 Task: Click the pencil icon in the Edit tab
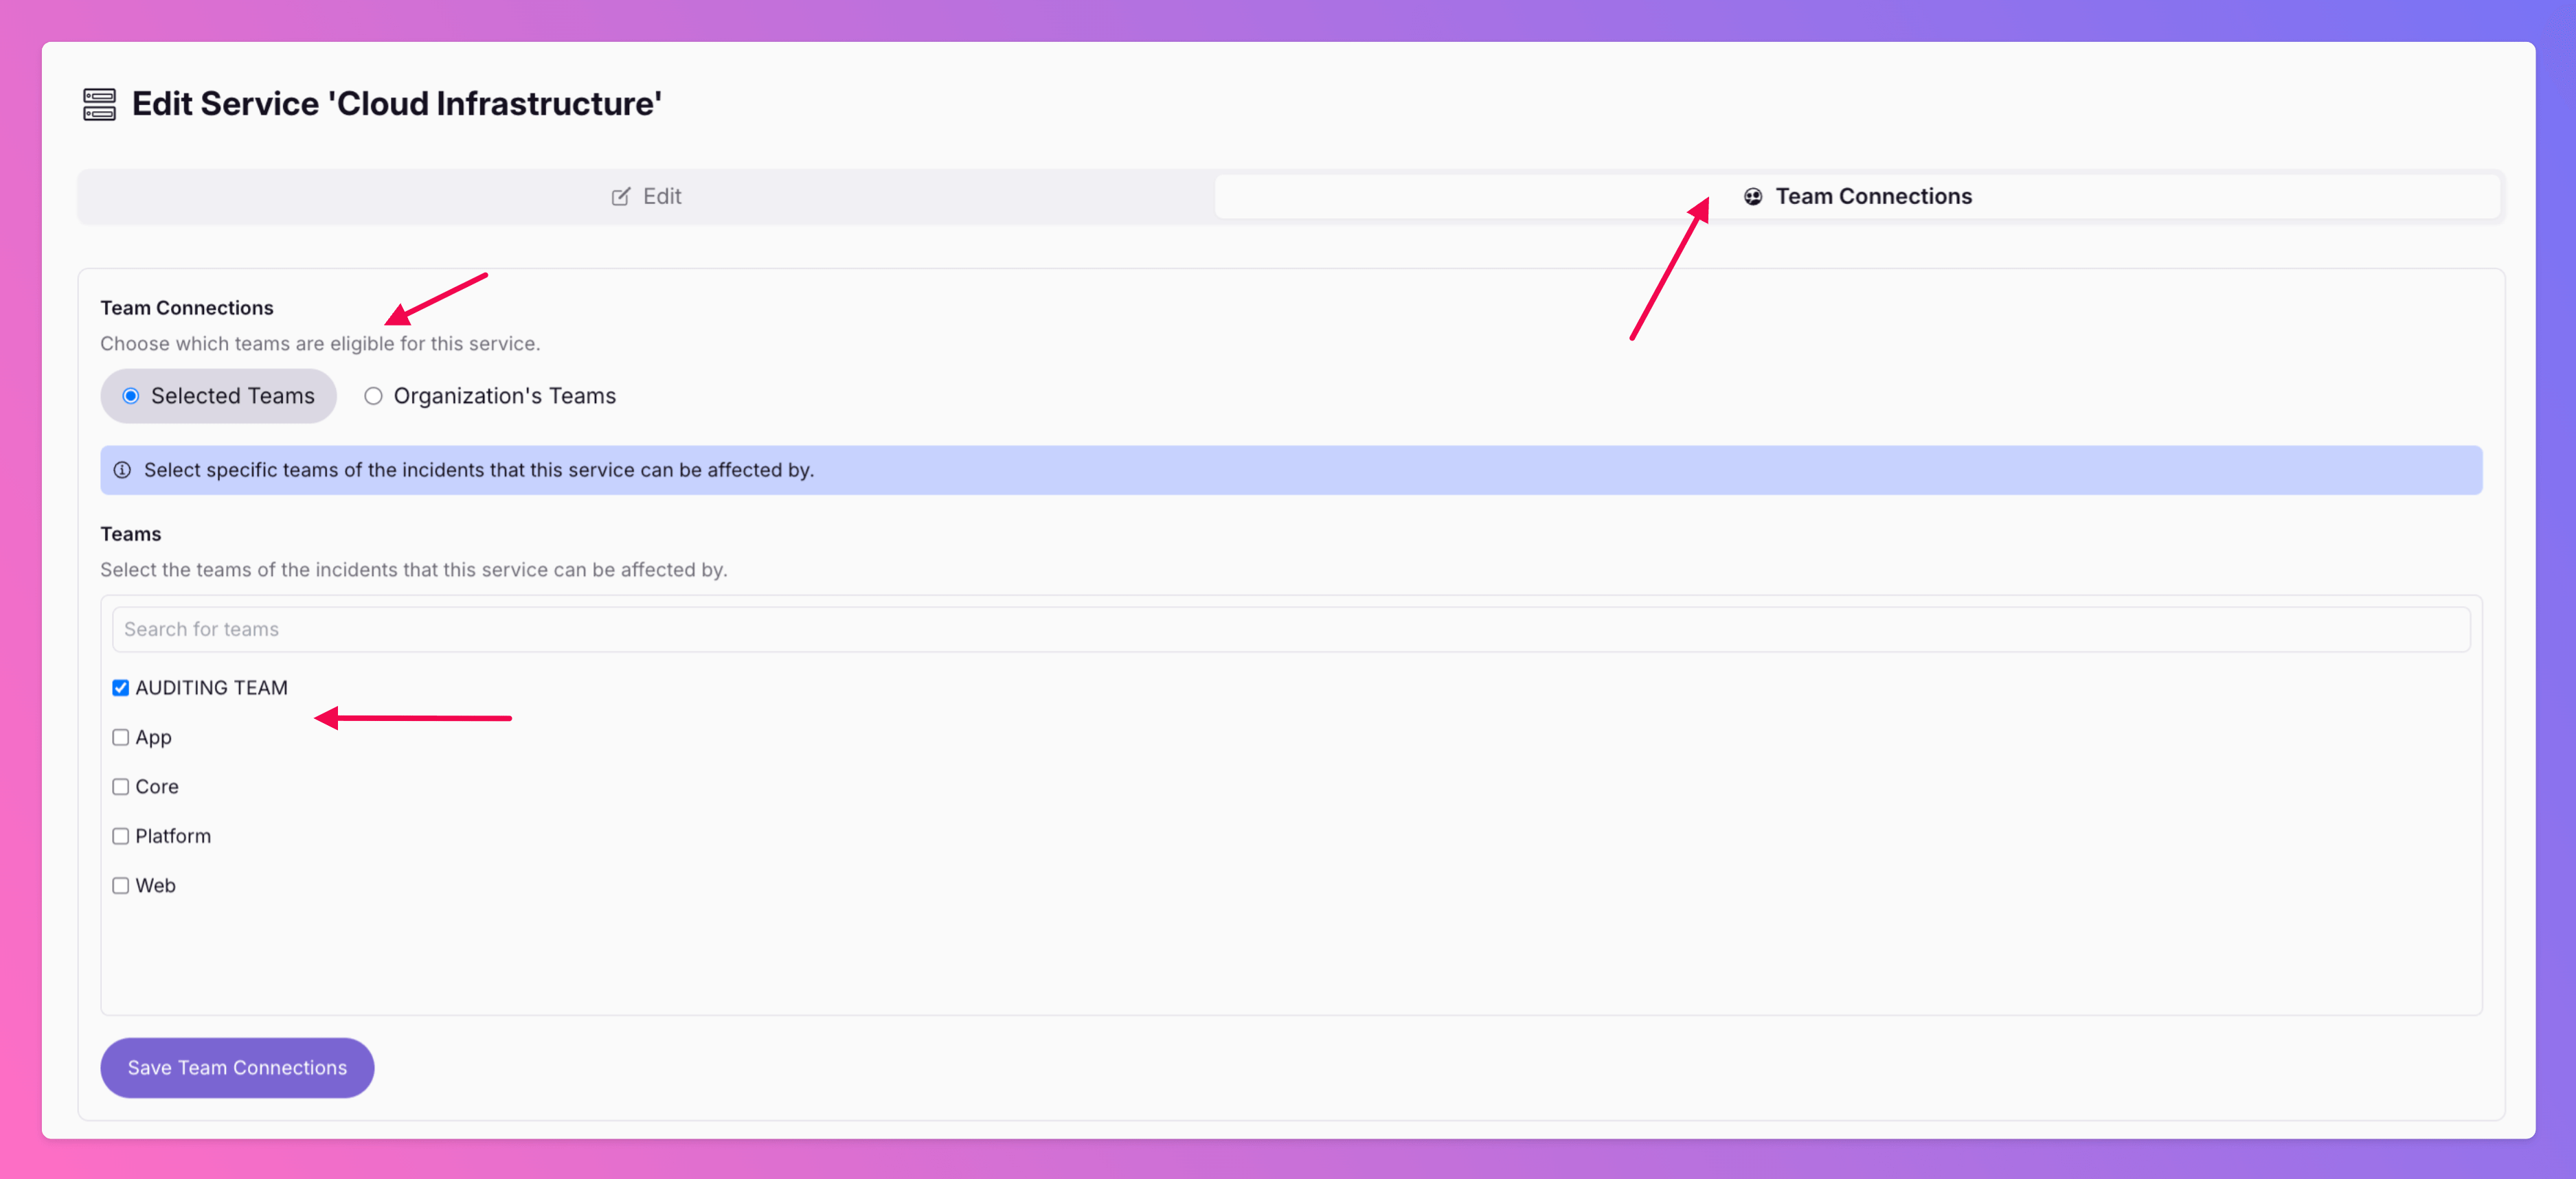621,197
